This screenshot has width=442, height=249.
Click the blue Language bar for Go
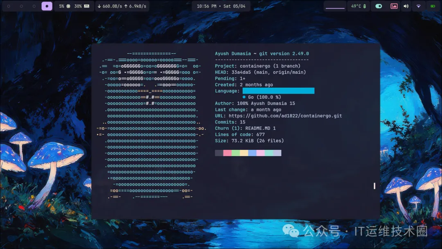[278, 91]
